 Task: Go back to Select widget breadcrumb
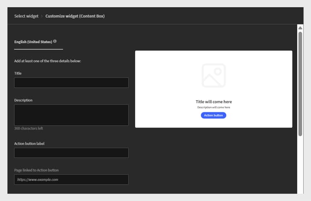click(x=26, y=16)
